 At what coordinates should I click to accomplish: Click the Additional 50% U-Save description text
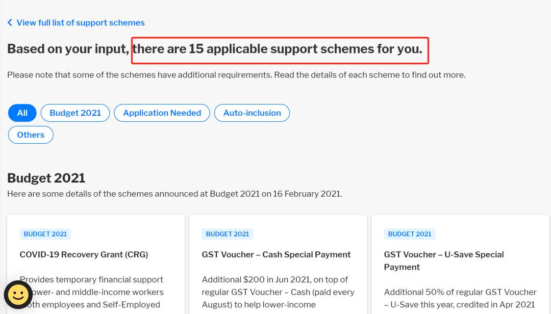[x=460, y=298]
